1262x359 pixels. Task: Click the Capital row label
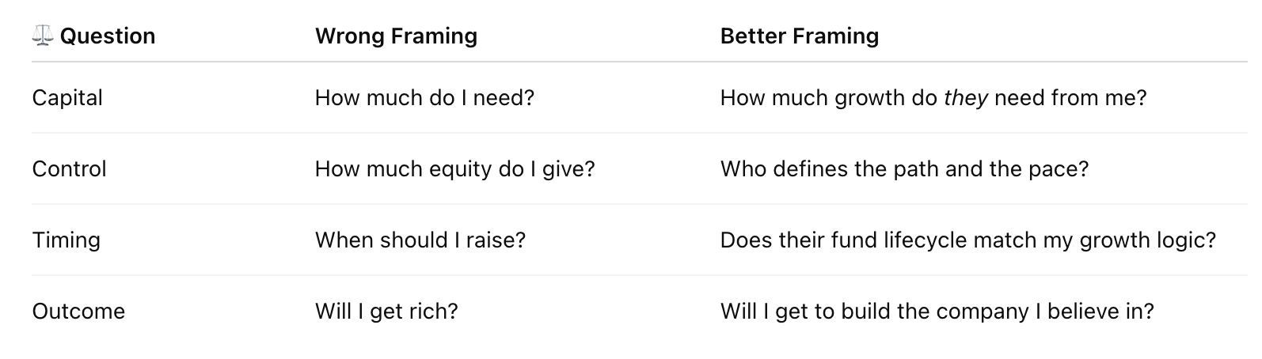67,98
